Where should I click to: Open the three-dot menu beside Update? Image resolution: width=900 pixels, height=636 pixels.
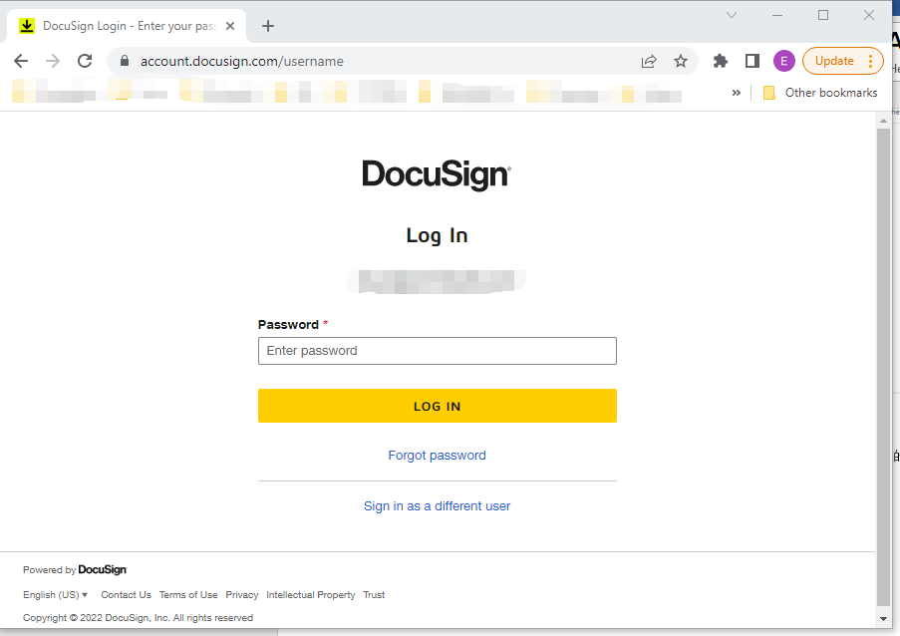pyautogui.click(x=874, y=61)
